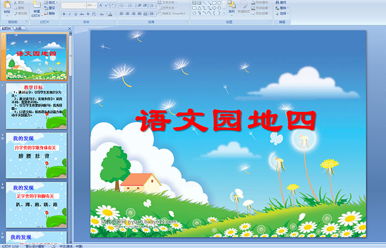Screen dimensions: 386x248
Task: Click the status bar language 中文(简体,中国)
Action: click(71, 246)
